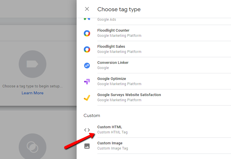Close the Choose tag type panel
Viewport: 231px width, 159px height.
click(x=87, y=9)
